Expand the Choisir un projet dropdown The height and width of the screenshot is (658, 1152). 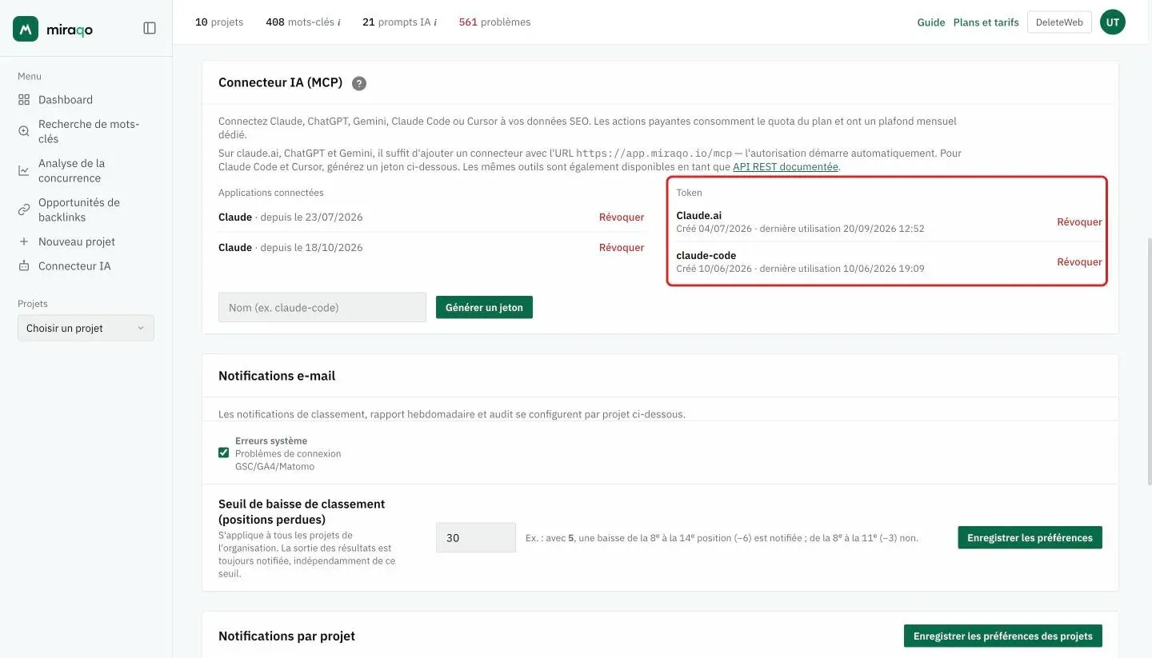click(86, 328)
